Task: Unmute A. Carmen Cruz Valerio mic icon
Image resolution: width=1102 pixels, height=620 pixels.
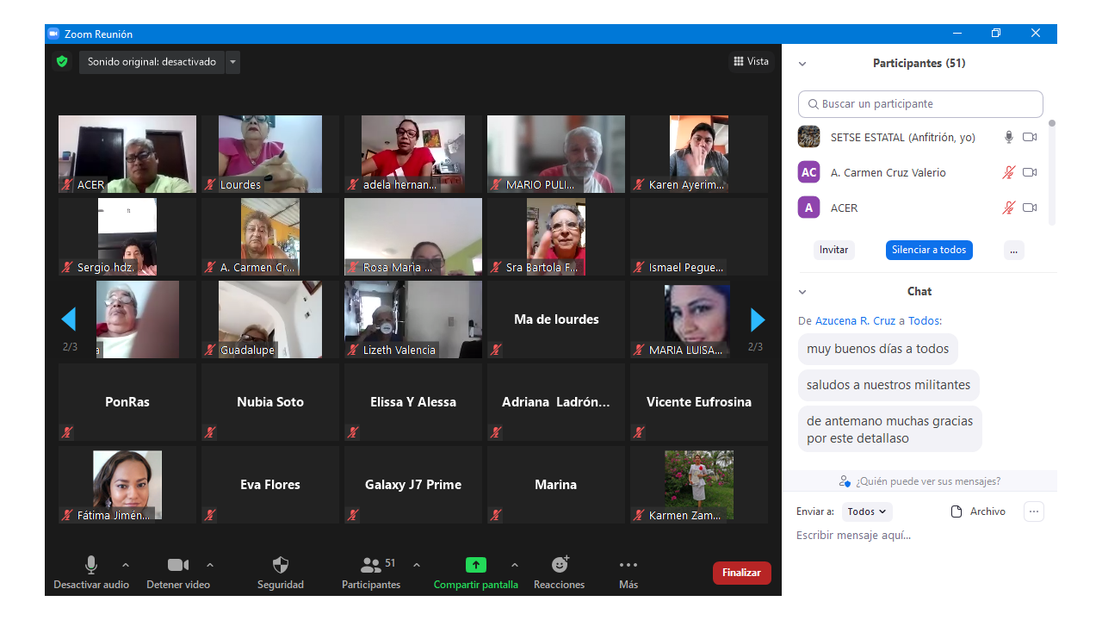Action: 1009,172
